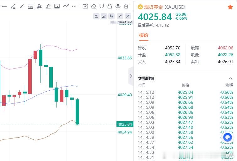Screen dimensions: 237x161
Task: Toggle drawings visibility eye icon
Action: pyautogui.click(x=118, y=6)
